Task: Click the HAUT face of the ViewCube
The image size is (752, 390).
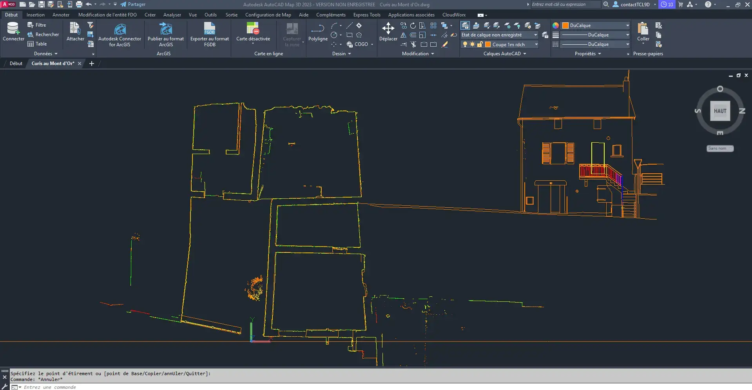Action: click(x=720, y=111)
